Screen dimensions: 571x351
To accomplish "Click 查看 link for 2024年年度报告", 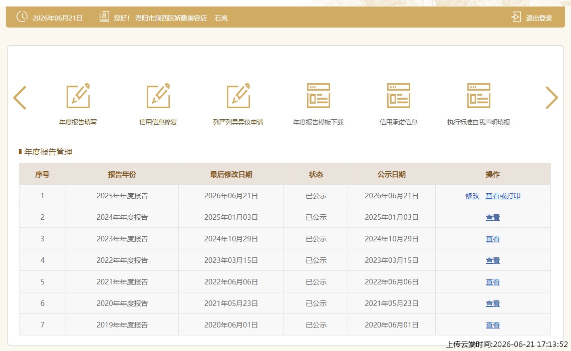I will 493,217.
